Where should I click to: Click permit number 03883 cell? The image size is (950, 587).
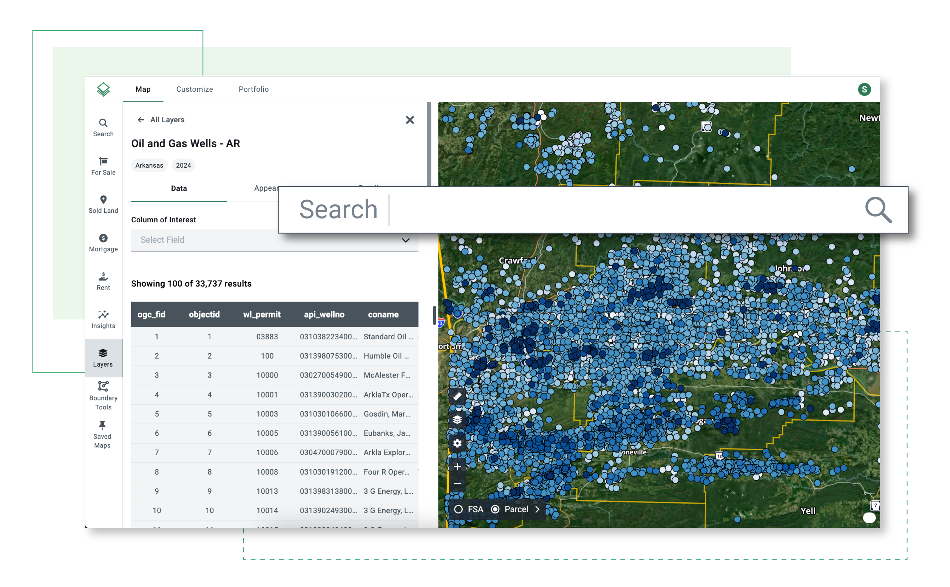[x=267, y=337]
